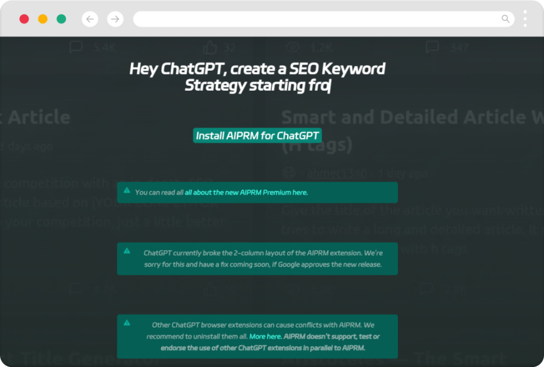Click the warning icon on the extensions conflict notice
Screen dimensions: 544x367
coord(127,323)
